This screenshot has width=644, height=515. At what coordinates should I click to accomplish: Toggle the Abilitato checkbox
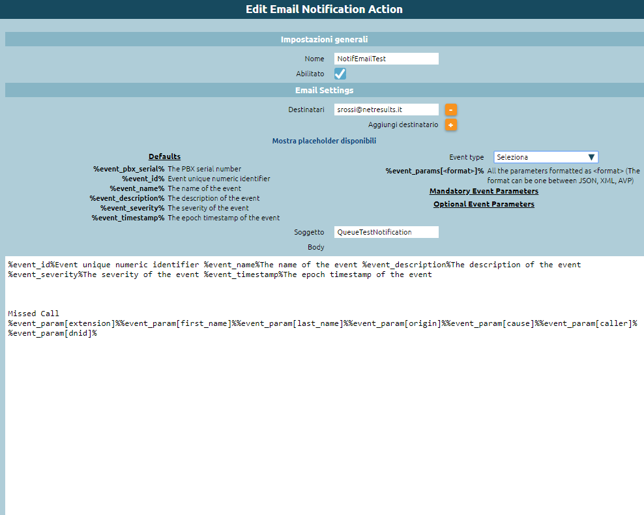click(x=340, y=74)
